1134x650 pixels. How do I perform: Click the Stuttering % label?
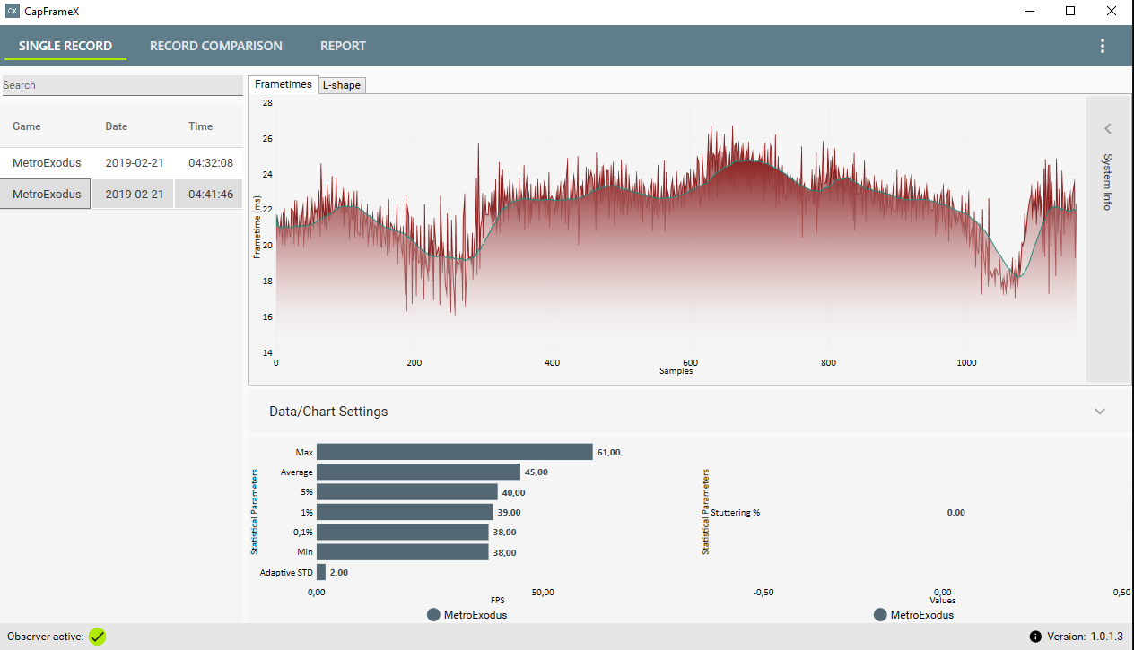[x=736, y=513]
